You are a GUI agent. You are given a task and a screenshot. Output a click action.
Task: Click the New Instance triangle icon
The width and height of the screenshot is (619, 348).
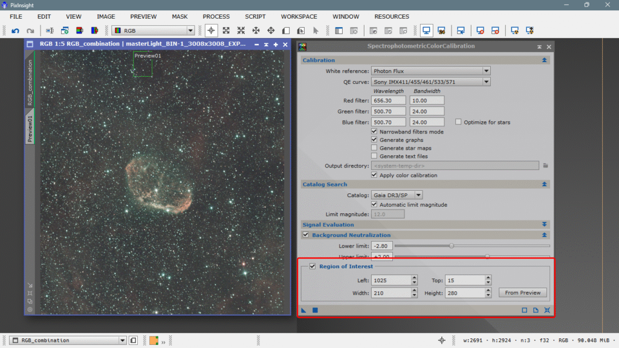click(303, 311)
